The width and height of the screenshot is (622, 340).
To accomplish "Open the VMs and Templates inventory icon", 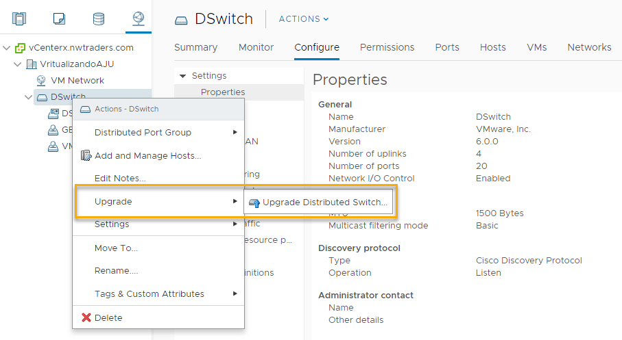I will [x=59, y=18].
